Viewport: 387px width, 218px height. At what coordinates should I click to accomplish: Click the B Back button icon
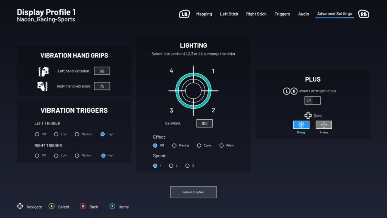83,206
